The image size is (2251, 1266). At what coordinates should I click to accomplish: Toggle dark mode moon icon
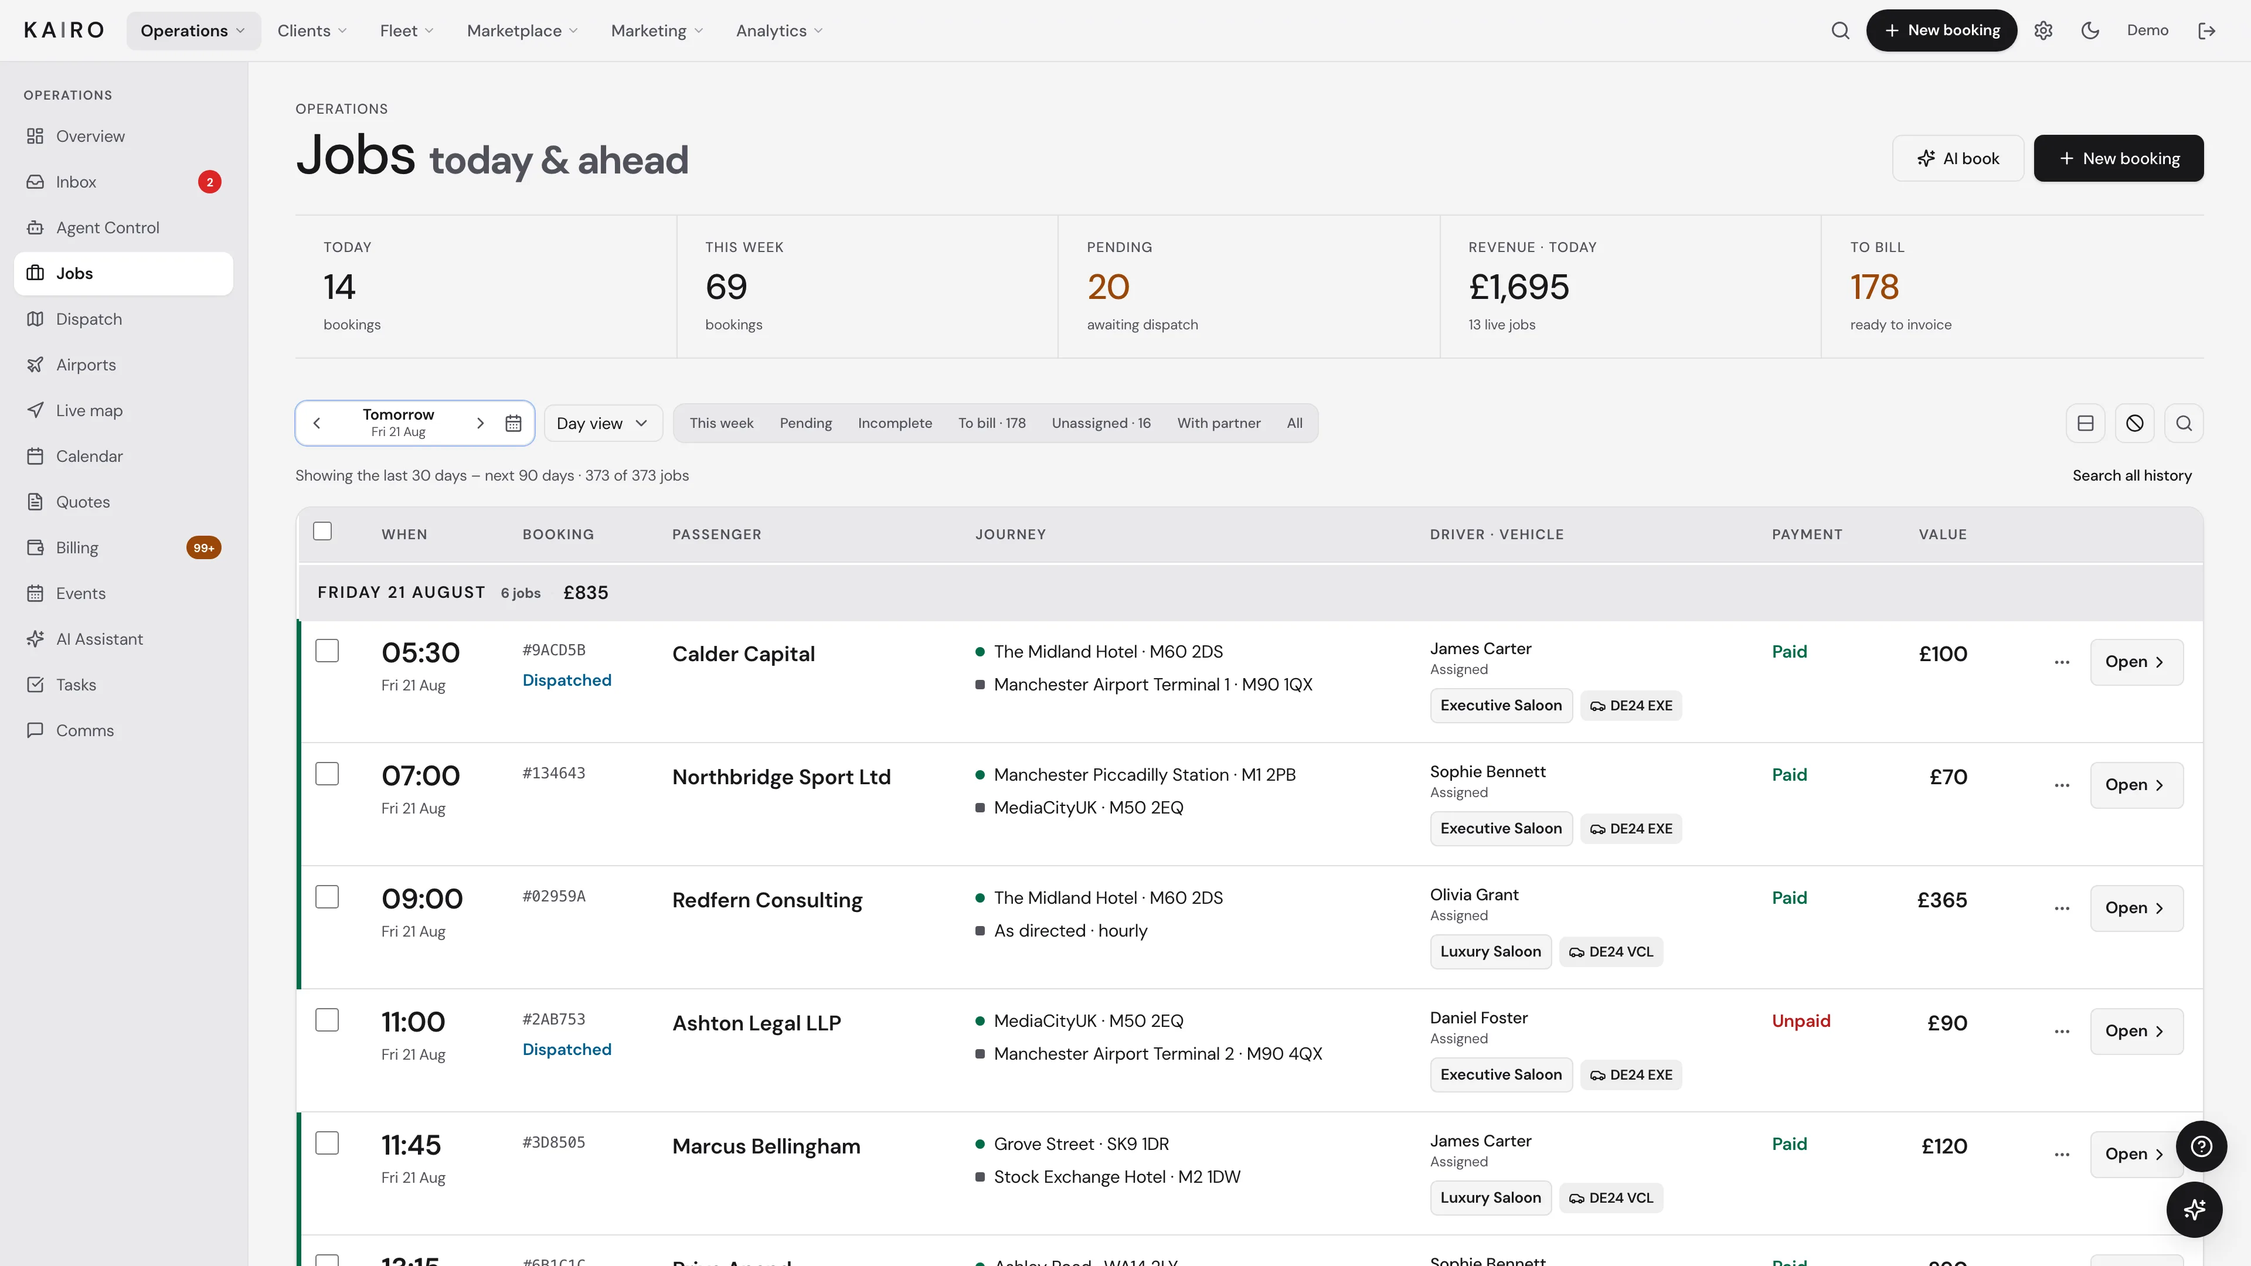2090,30
